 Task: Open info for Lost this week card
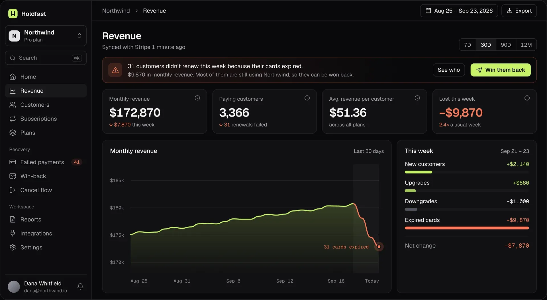(x=527, y=98)
